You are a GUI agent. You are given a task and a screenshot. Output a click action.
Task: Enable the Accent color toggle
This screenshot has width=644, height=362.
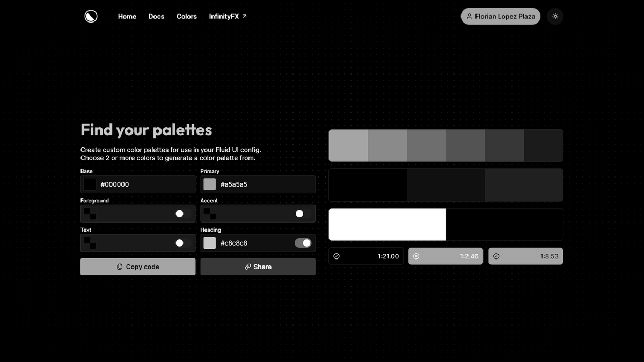click(303, 213)
